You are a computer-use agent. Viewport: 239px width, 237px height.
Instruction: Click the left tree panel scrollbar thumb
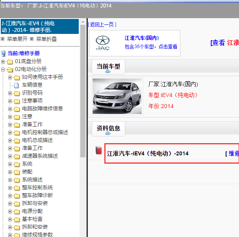pyautogui.click(x=83, y=91)
